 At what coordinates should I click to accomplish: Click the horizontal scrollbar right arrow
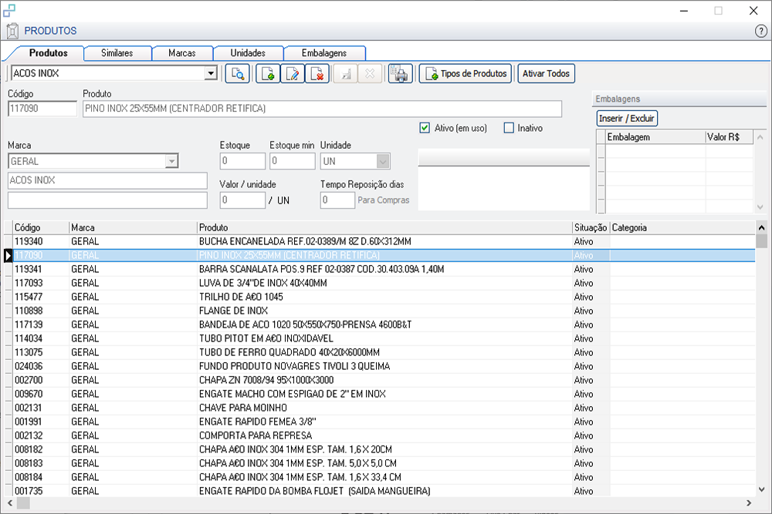coord(749,503)
